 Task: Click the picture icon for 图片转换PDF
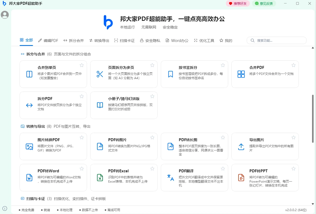(x=29, y=146)
